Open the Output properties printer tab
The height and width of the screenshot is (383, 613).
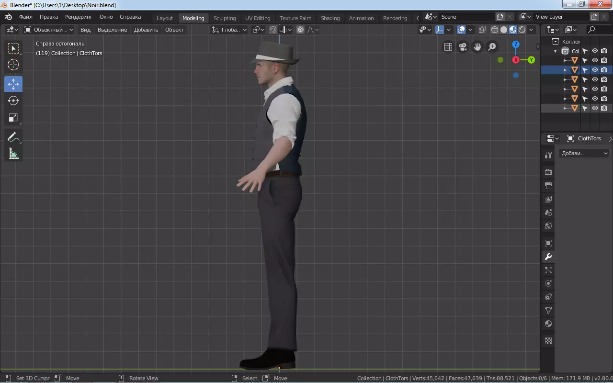point(548,185)
